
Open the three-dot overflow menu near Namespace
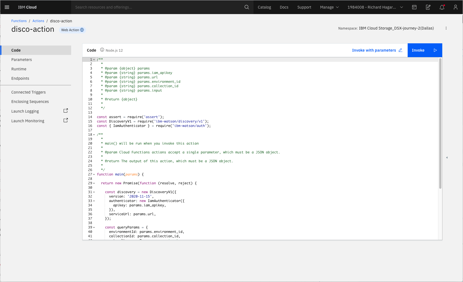click(x=446, y=28)
